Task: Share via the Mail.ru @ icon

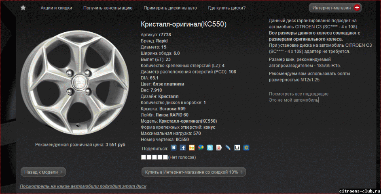Action: point(246,148)
